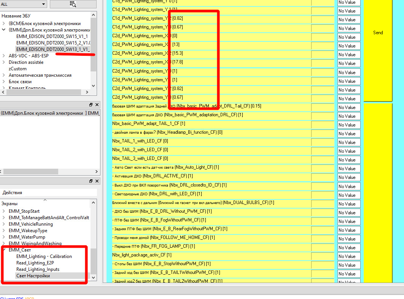Viewport: 404px width, 299px height.
Task: Expand the ABS-VDC - ABS-ESP tree node
Action: point(4,56)
